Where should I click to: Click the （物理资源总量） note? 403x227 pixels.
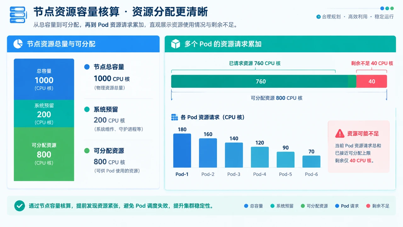[x=110, y=88]
